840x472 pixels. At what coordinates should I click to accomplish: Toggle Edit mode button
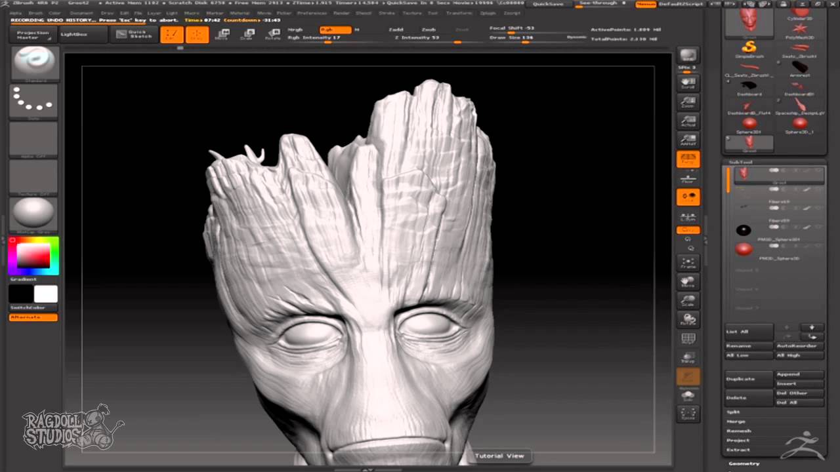point(172,35)
